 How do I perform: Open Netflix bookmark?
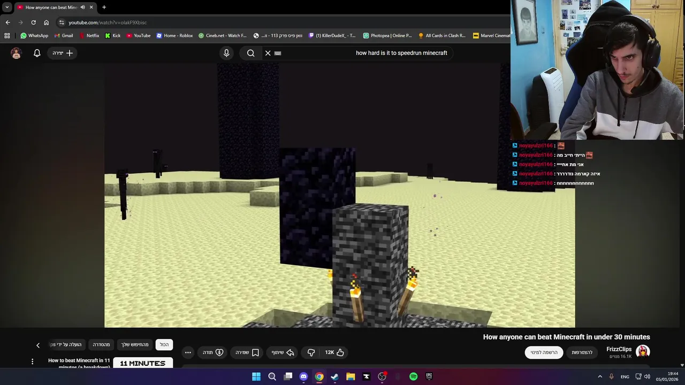click(89, 35)
